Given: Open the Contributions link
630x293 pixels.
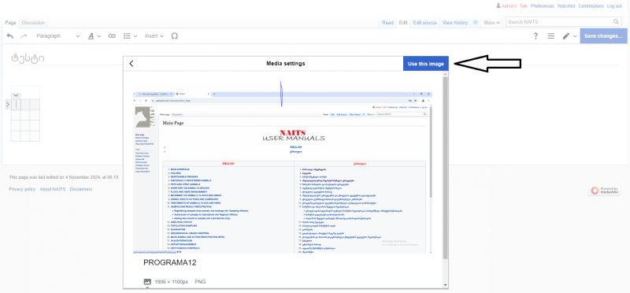Looking at the screenshot, I should pos(591,6).
